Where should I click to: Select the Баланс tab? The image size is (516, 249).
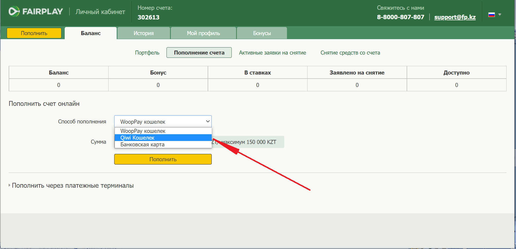91,33
